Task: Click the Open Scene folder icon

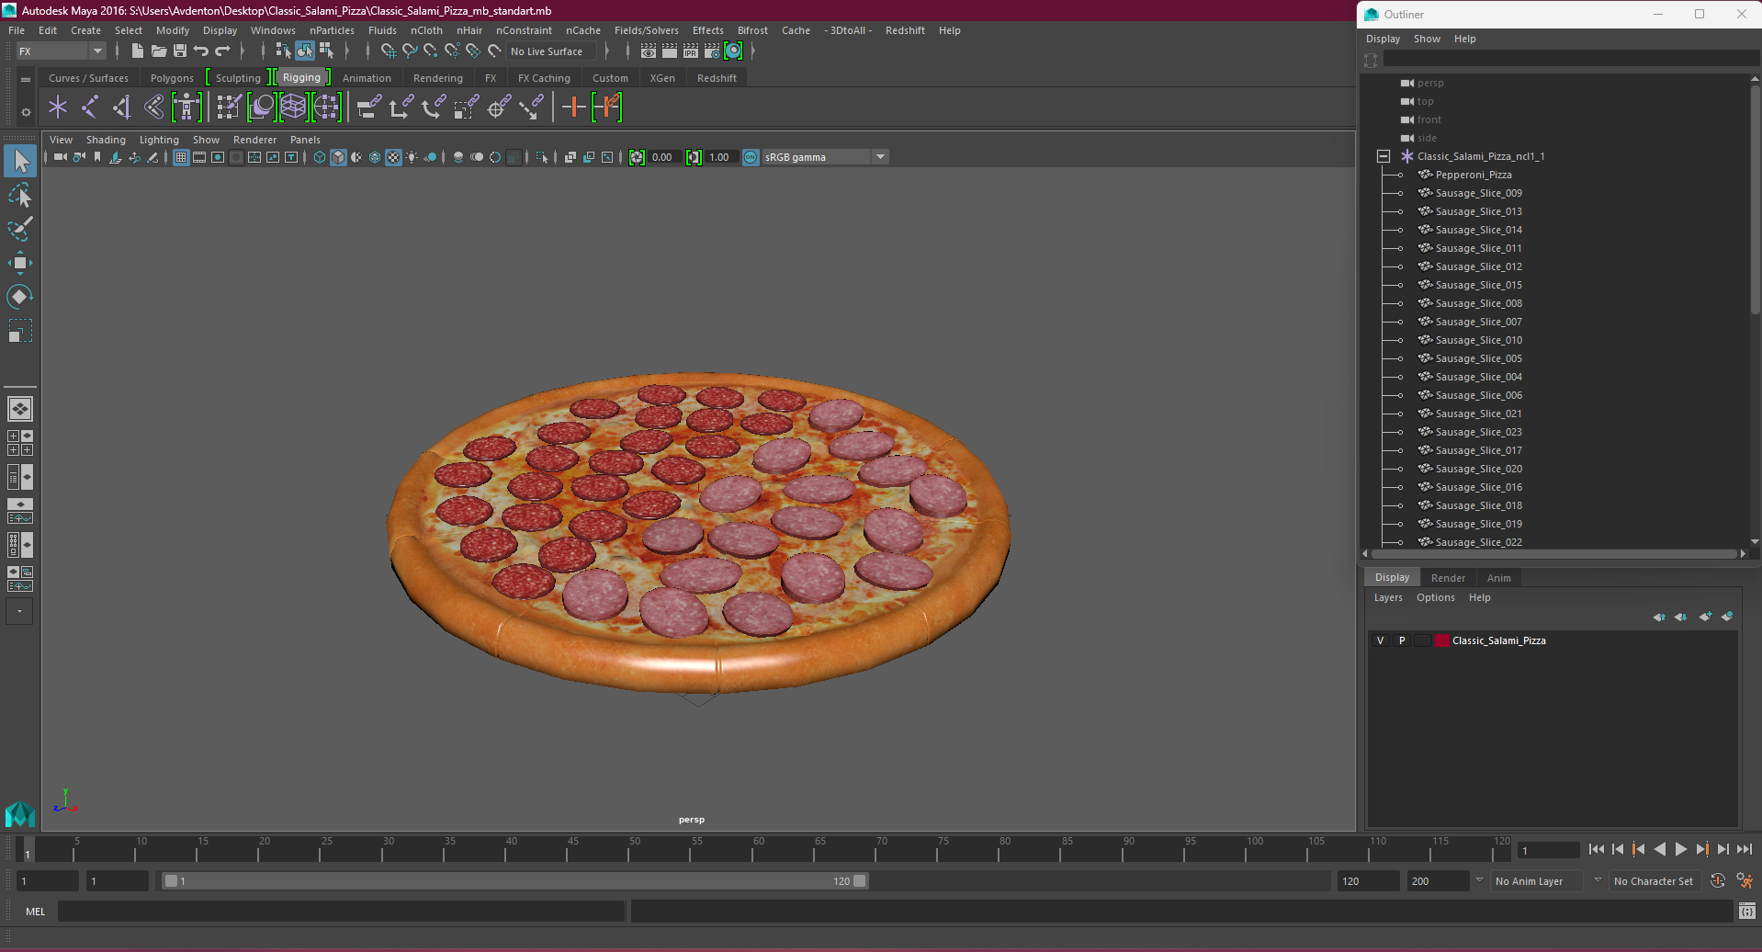Action: click(158, 51)
